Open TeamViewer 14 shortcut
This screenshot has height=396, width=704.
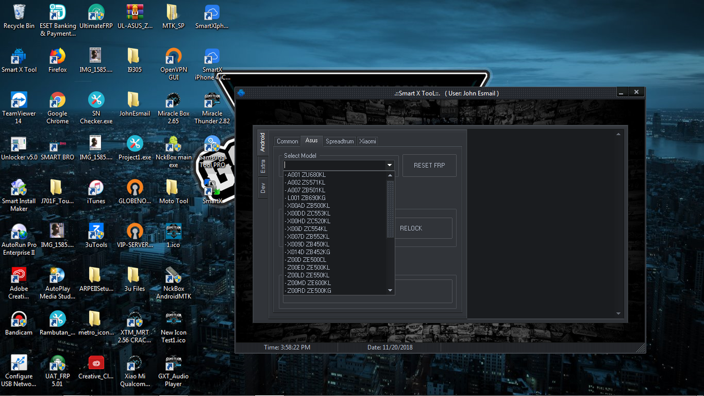19,108
